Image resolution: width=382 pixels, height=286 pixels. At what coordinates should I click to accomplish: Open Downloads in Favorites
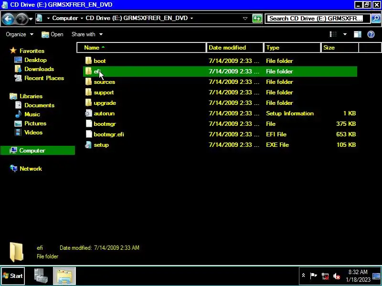pos(39,69)
